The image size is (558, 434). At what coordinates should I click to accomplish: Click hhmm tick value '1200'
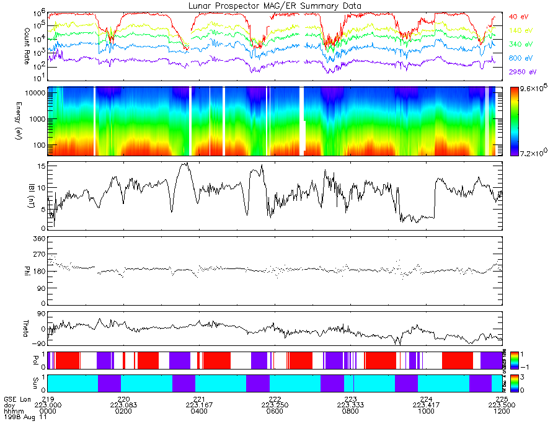[x=502, y=411]
